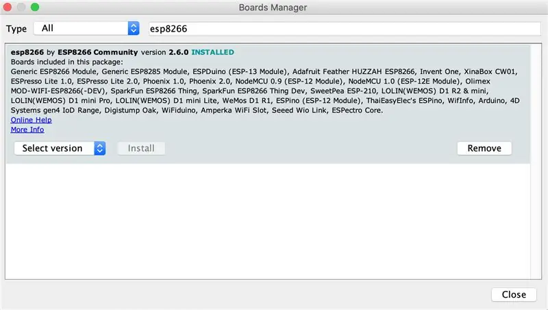
Task: Open the Online Help link
Action: click(31, 120)
